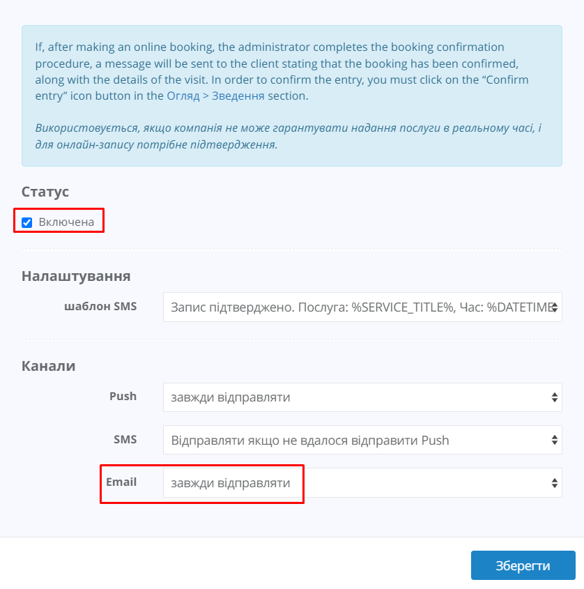Image resolution: width=584 pixels, height=589 pixels.
Task: Follow the Огляд > Зведення link
Action: pos(215,96)
